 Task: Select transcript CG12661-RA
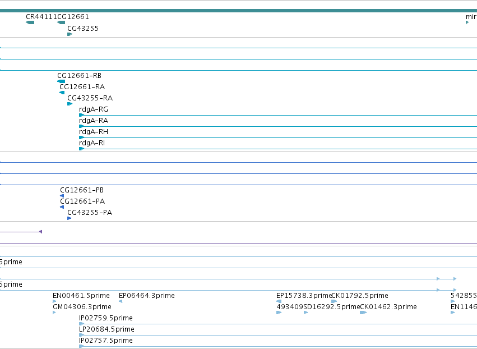pyautogui.click(x=82, y=87)
